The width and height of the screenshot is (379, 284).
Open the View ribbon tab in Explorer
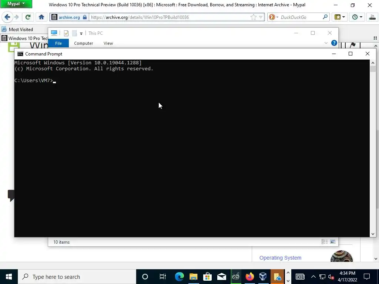(x=108, y=43)
